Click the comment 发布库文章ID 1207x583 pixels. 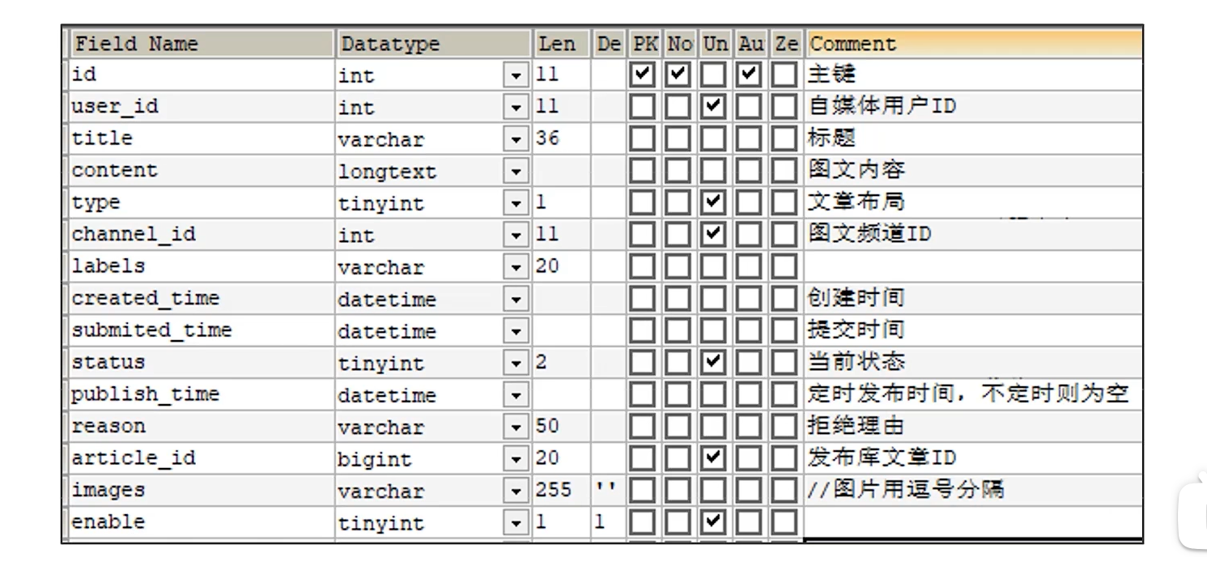pos(882,458)
